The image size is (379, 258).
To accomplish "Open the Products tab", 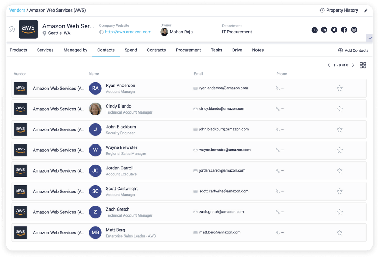I will [18, 50].
